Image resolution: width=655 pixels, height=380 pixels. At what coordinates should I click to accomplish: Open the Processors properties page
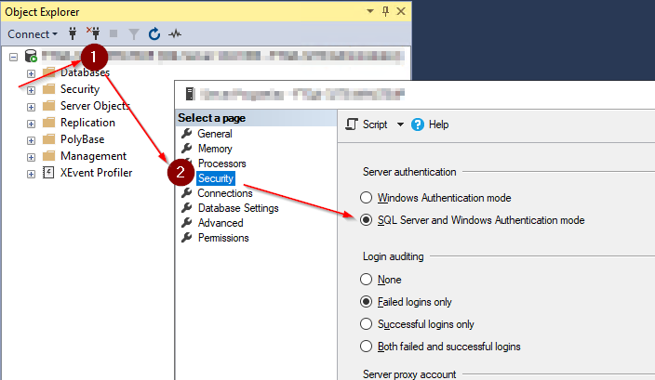coord(221,164)
